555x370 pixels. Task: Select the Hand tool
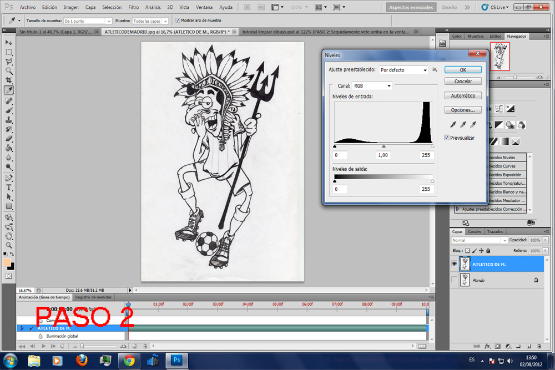(9, 236)
